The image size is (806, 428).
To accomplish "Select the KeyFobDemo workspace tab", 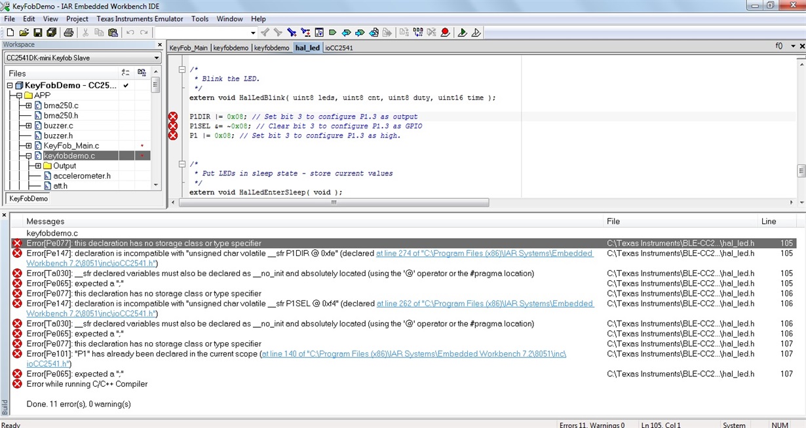I will (28, 198).
